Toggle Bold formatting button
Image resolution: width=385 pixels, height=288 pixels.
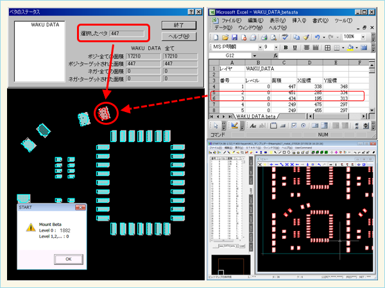286,47
